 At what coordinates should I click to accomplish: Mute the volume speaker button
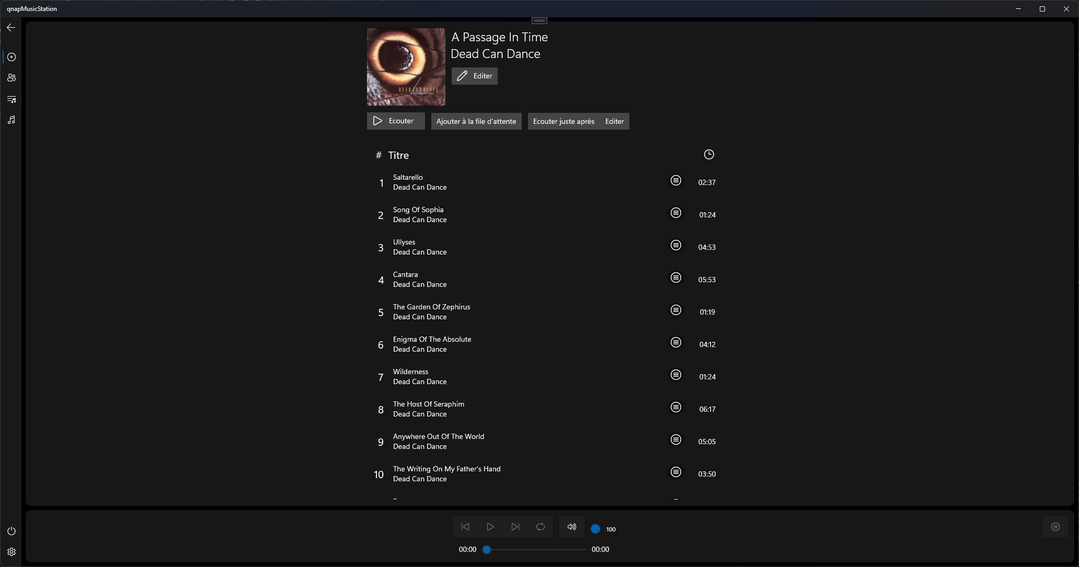coord(571,527)
